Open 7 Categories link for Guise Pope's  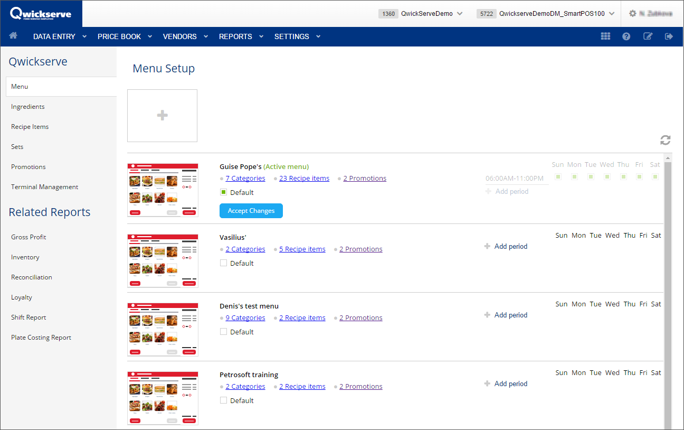pos(245,179)
